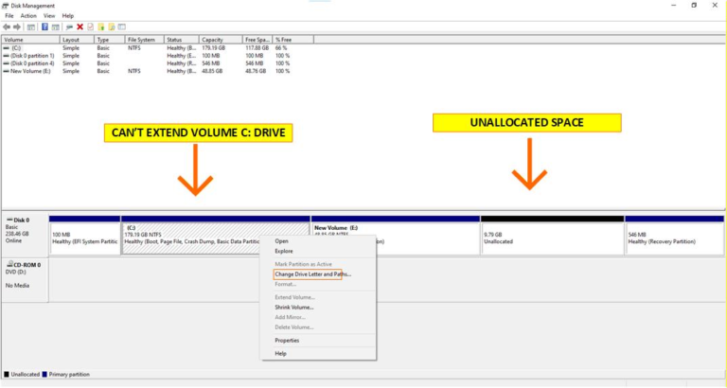
Task: Click the CD-ROM 0 DVD (D:) label
Action: (x=25, y=280)
